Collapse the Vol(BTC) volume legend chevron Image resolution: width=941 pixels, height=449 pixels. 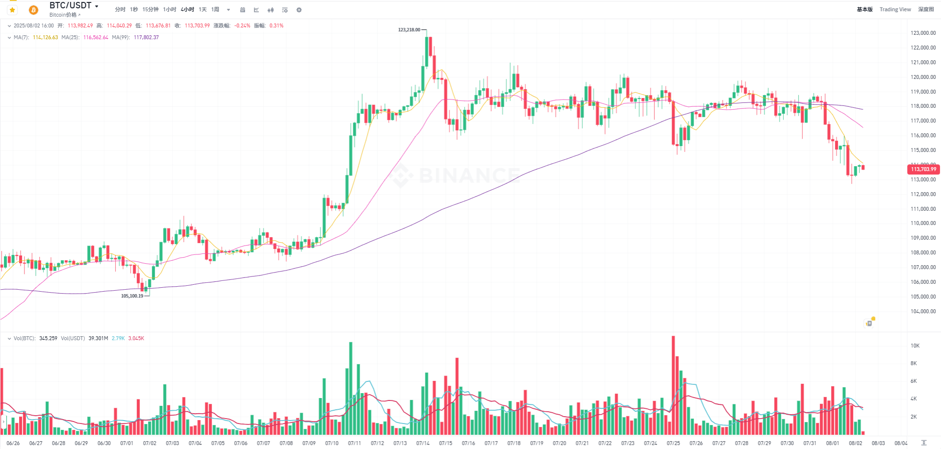9,339
